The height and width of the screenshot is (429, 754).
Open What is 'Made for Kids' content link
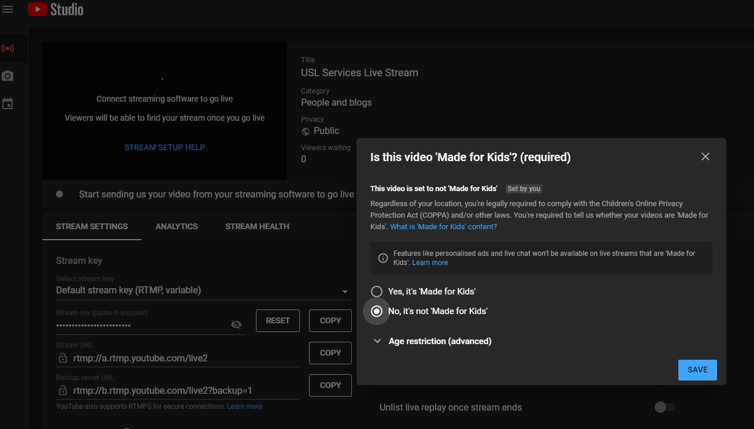pos(443,227)
